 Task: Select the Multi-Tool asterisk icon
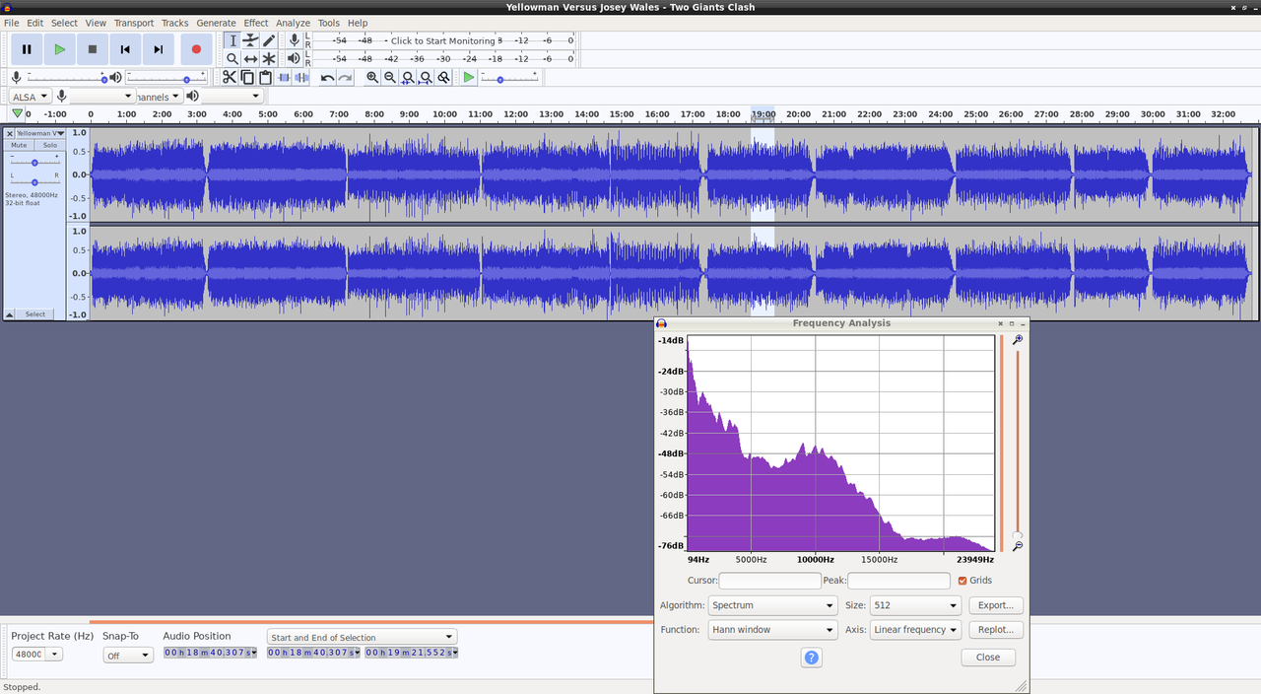[x=268, y=59]
